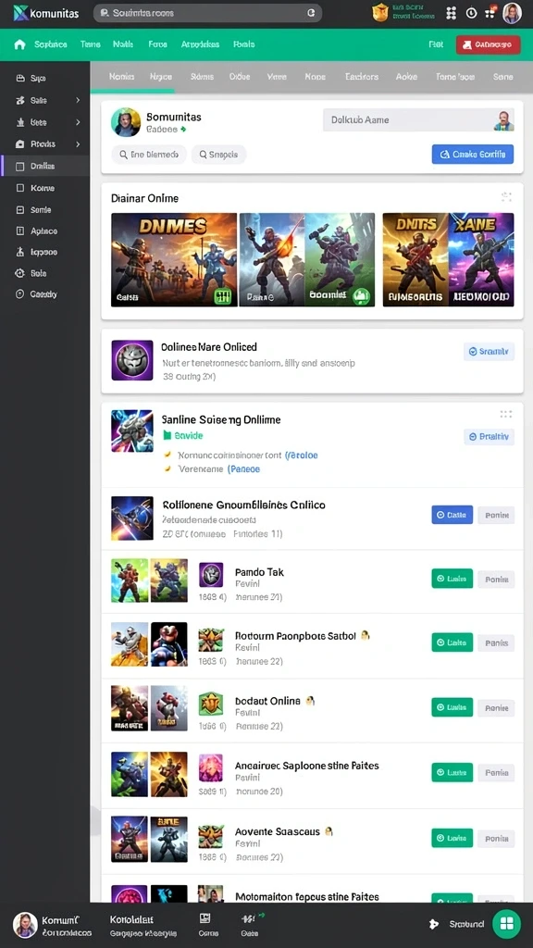This screenshot has width=533, height=948.
Task: Click the blue button for Rolfionene Gnoumbilsines Onliico
Action: 452,515
